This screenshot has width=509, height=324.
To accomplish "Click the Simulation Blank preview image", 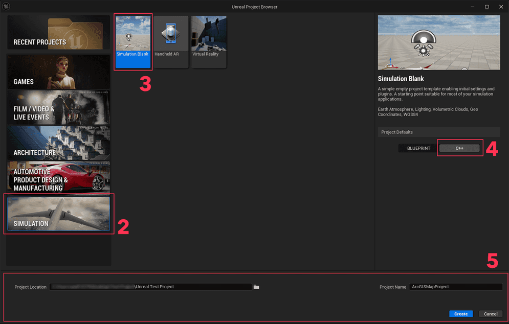I will 439,42.
